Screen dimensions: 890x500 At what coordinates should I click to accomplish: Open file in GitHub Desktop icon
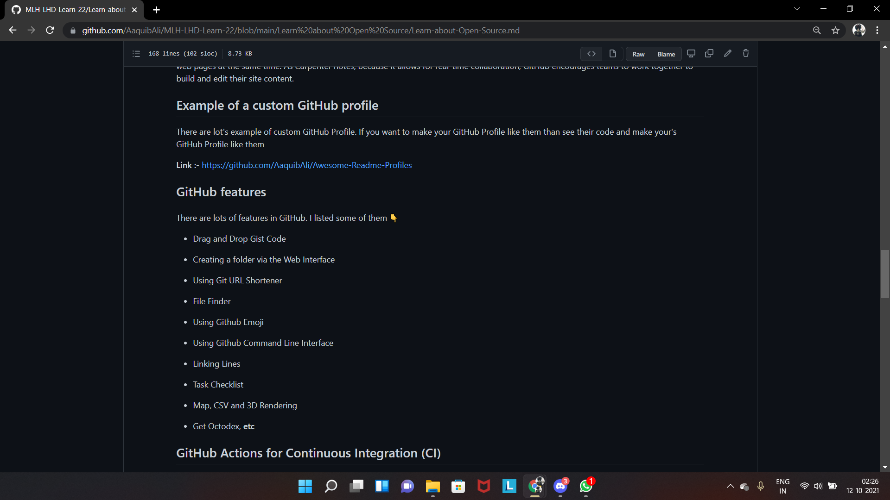(691, 54)
